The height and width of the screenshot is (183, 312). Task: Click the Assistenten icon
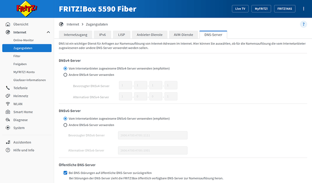tap(8, 142)
